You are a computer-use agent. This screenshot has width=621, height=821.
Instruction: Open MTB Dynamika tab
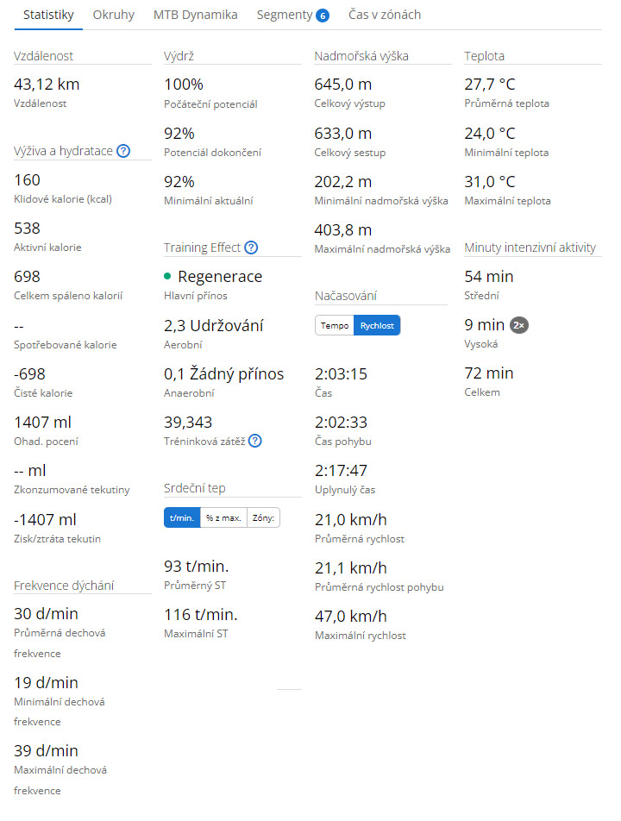[x=195, y=15]
